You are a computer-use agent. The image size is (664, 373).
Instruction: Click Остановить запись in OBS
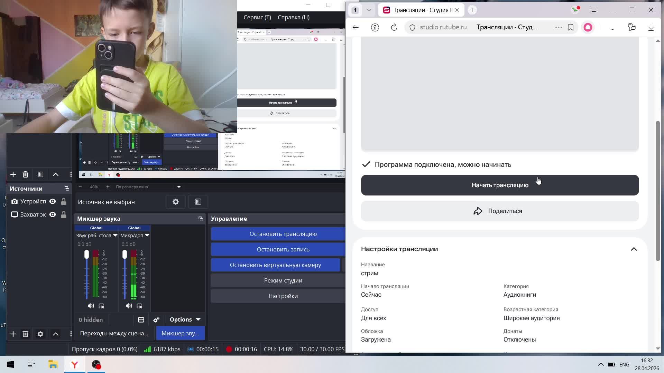tap(278, 249)
